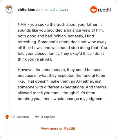The image size is (116, 138).
Task: Click the paragraph starting with "NAH"
Action: (x=62, y=42)
